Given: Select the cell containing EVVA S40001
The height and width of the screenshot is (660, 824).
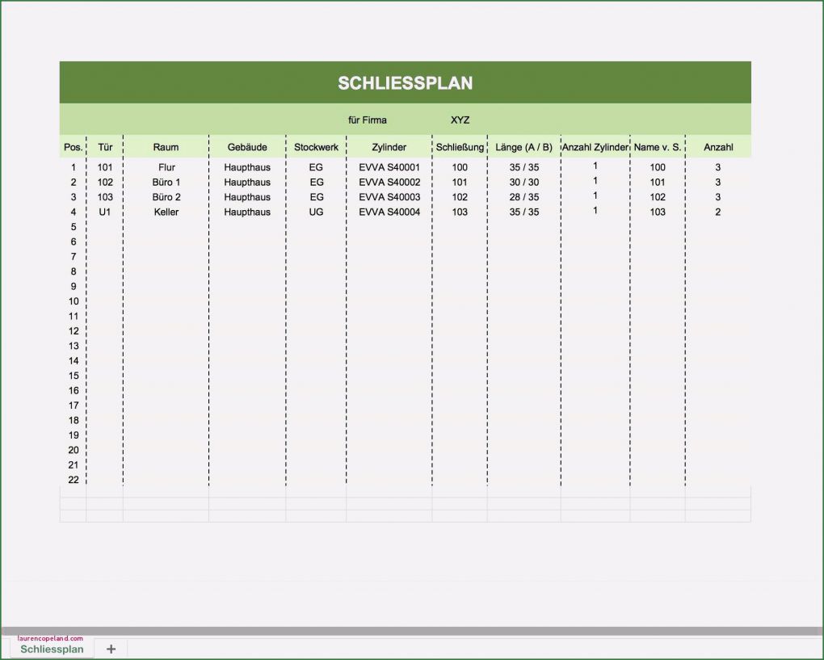Looking at the screenshot, I should tap(389, 167).
